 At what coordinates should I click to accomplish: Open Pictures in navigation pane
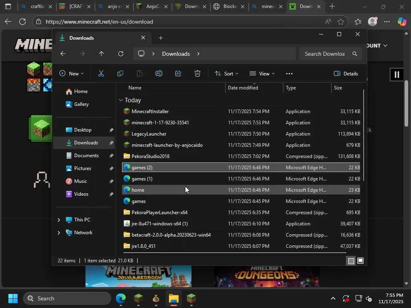pyautogui.click(x=85, y=168)
